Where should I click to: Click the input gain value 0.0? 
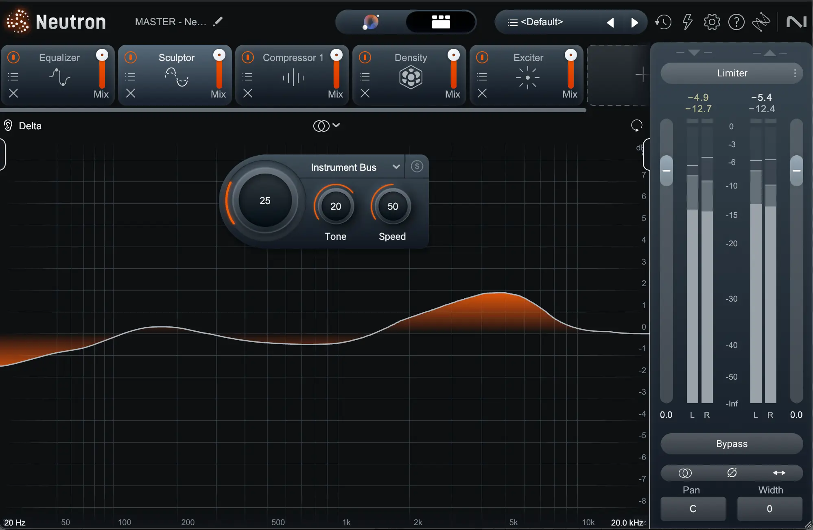666,415
